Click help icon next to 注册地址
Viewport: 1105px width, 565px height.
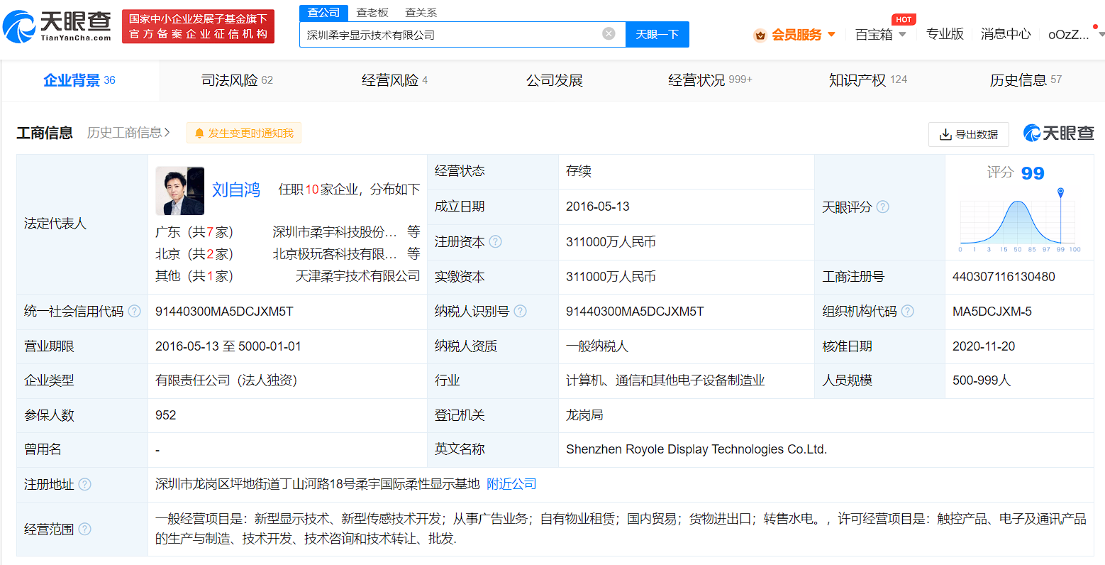pos(84,484)
